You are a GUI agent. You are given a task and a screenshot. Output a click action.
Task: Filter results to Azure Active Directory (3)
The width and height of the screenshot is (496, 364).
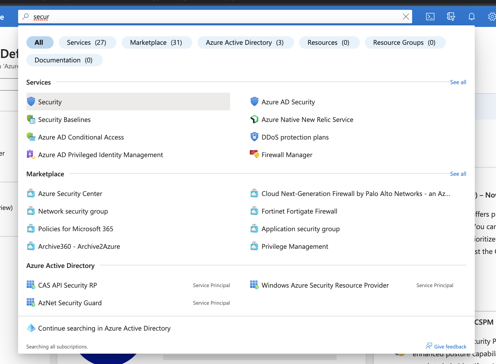[x=245, y=42]
